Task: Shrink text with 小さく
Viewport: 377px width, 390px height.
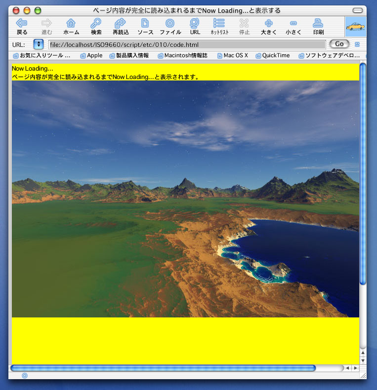Action: point(293,27)
